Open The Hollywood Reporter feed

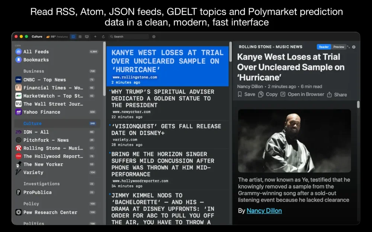[57, 156]
